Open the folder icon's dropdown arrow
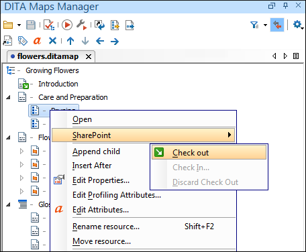The height and width of the screenshot is (252, 306). (x=19, y=25)
